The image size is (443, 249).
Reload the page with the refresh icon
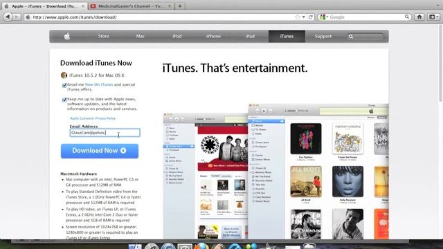(311, 17)
